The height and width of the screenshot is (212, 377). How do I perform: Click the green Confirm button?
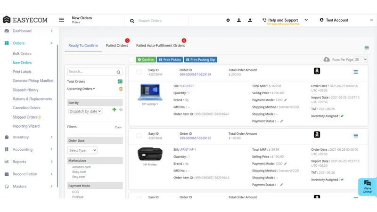pyautogui.click(x=146, y=60)
